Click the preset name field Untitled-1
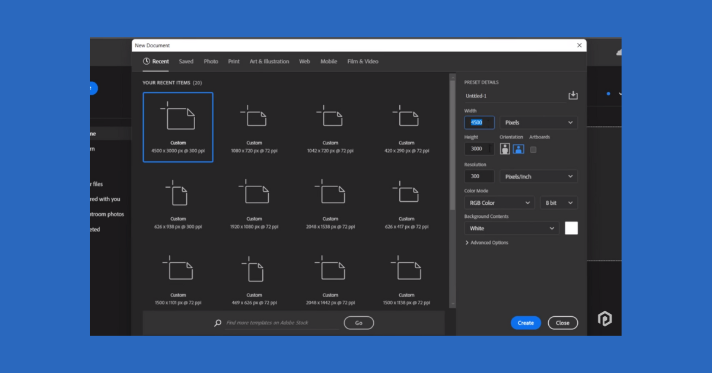Screen dimensions: 712x373 point(514,96)
